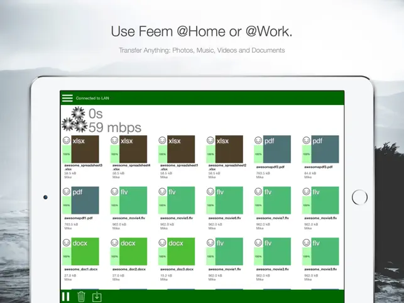Click the "59 mbps" transfer speed

115,128
